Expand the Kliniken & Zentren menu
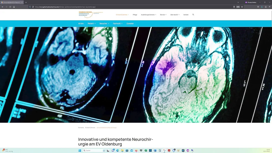 pos(122,15)
